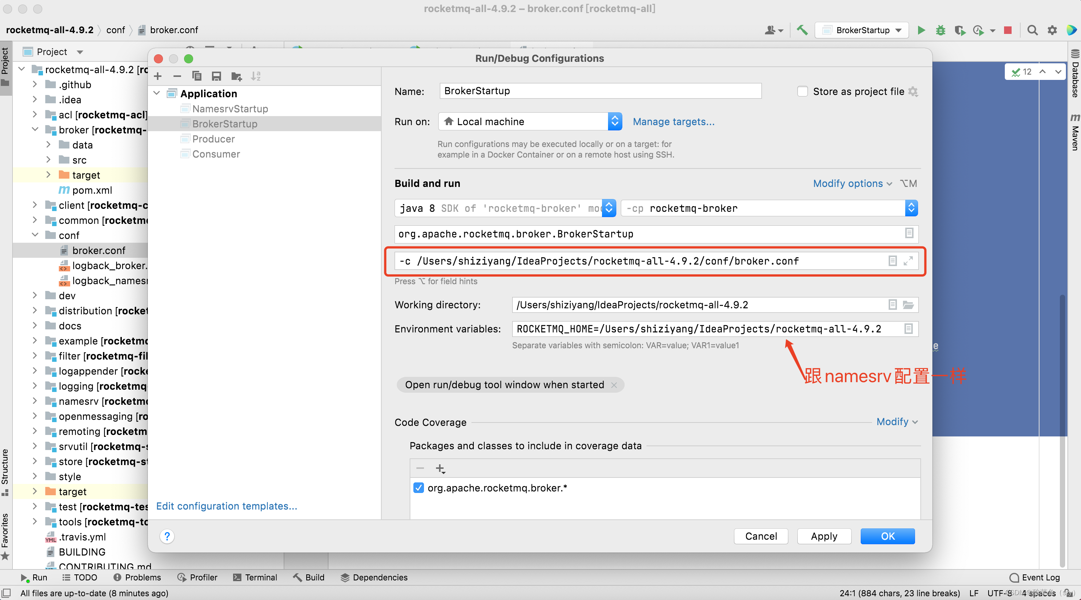
Task: Expand the Modify options dropdown
Action: pos(852,184)
